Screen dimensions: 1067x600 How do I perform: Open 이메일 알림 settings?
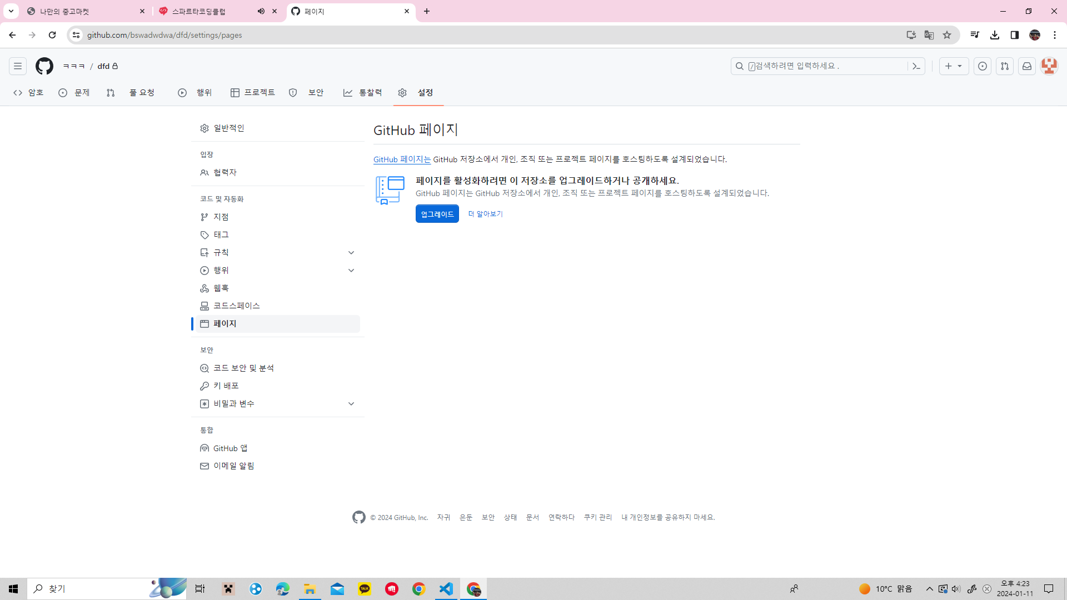pos(278,466)
